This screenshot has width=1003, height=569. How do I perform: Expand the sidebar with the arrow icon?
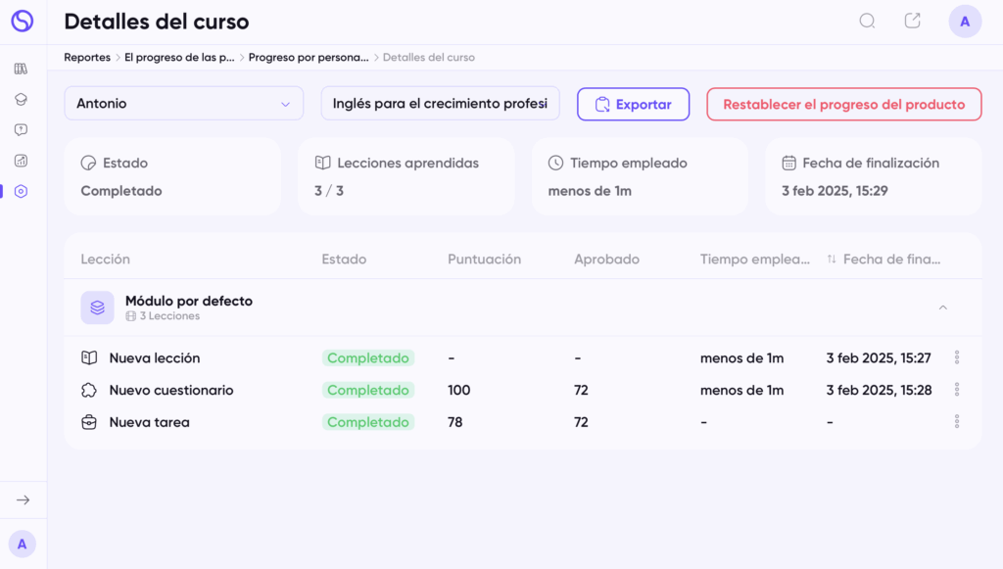[24, 499]
